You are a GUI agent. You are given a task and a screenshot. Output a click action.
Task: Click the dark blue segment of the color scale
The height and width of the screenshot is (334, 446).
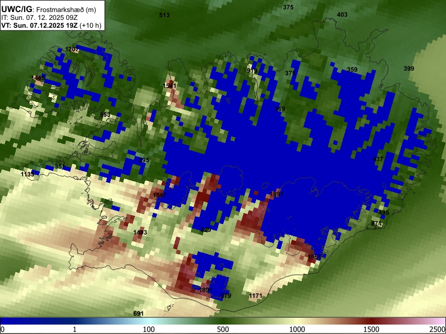coord(37,321)
